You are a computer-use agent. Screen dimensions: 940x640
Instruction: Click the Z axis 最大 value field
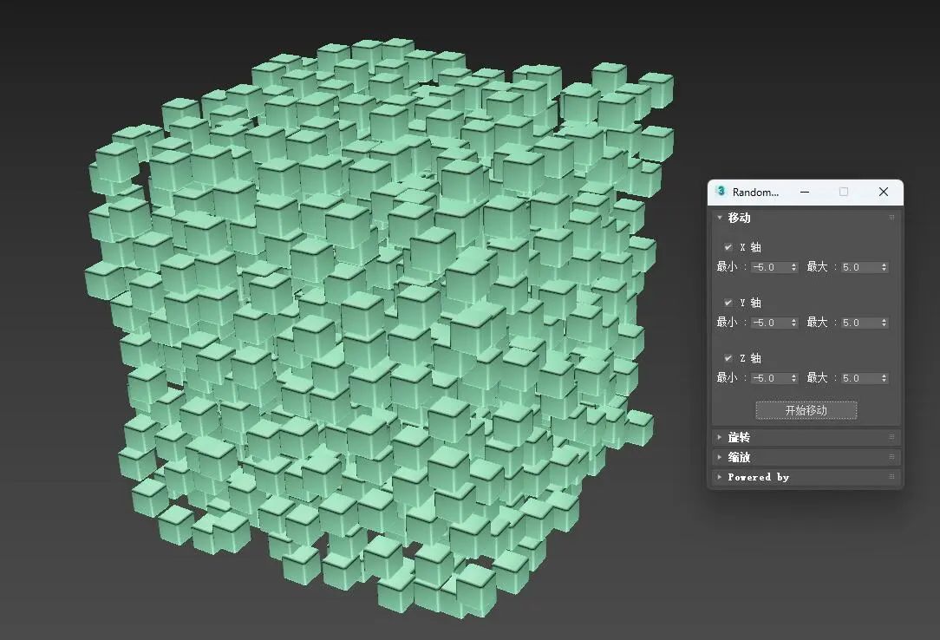[859, 378]
